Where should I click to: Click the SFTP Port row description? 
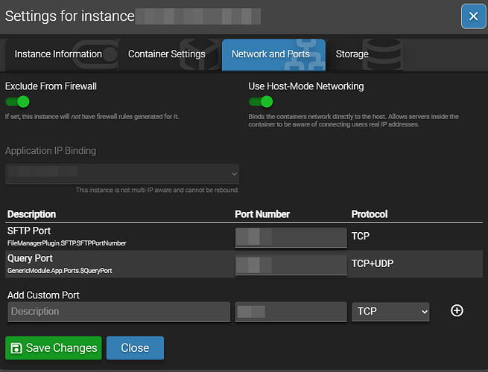point(29,231)
